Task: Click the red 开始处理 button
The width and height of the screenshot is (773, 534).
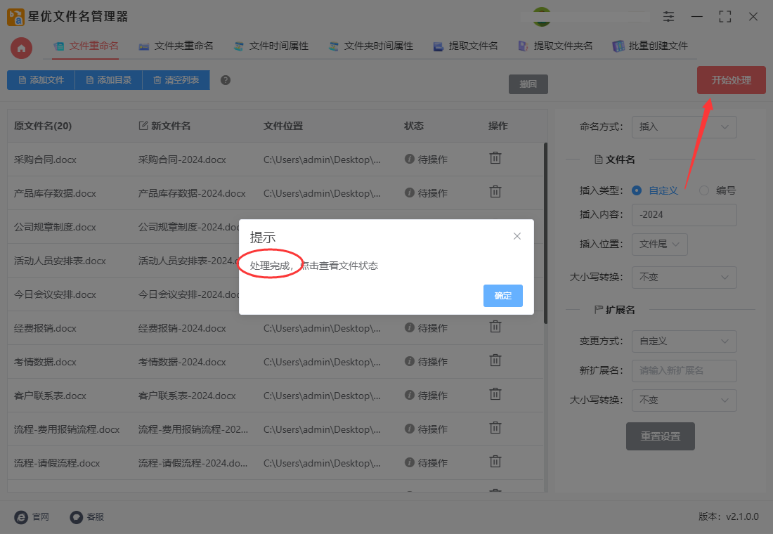Action: pos(731,80)
